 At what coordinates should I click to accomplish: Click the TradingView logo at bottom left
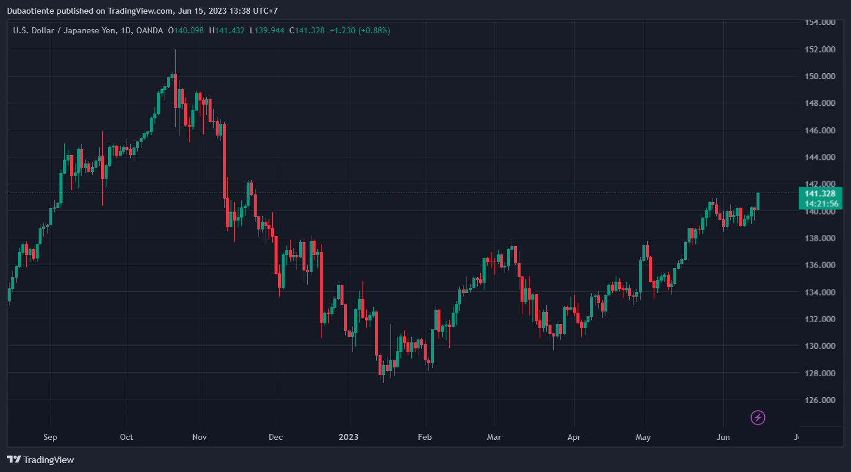[x=40, y=460]
